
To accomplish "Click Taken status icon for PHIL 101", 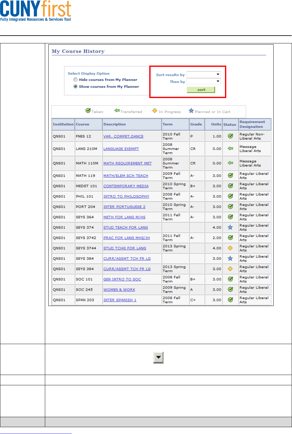I will (x=230, y=196).
